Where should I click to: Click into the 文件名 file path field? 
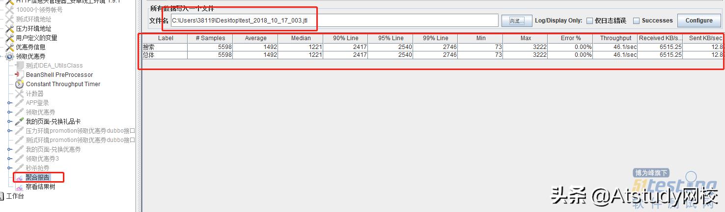coord(334,21)
